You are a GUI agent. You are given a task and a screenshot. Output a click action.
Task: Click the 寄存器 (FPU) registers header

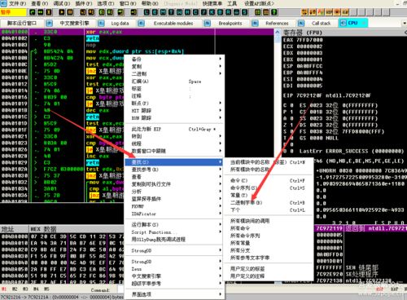[x=344, y=33]
